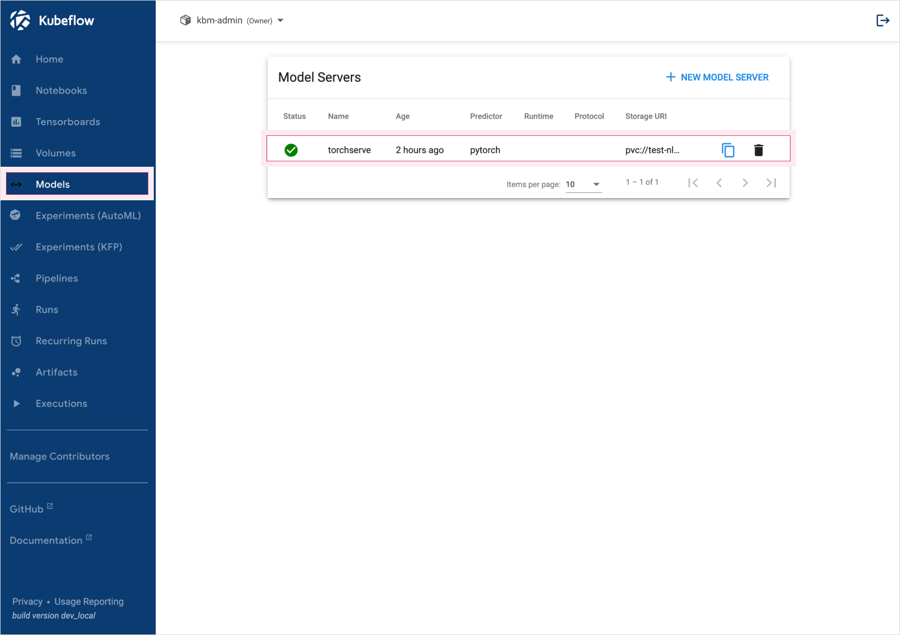Open Volumes in the sidebar
This screenshot has height=635, width=900.
tap(77, 153)
